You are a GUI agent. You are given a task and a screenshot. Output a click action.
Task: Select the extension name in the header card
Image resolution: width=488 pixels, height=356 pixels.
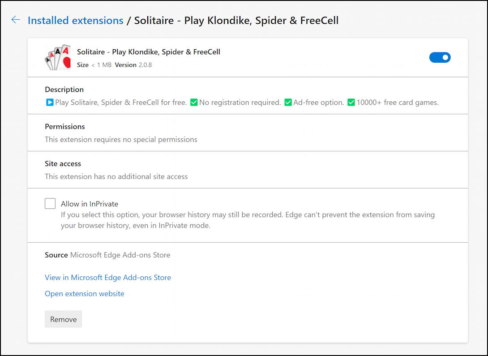click(148, 51)
